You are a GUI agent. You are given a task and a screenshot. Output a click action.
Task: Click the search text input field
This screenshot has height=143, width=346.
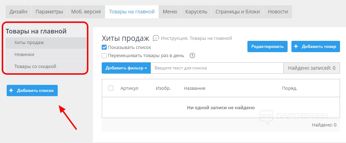pos(217,68)
